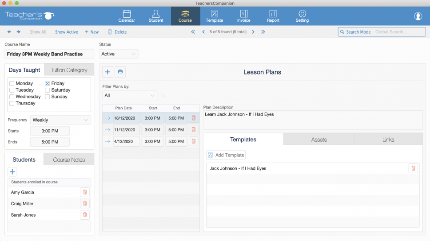Add a student with plus icon
Screen dimensions: 430x241
pyautogui.click(x=12, y=172)
